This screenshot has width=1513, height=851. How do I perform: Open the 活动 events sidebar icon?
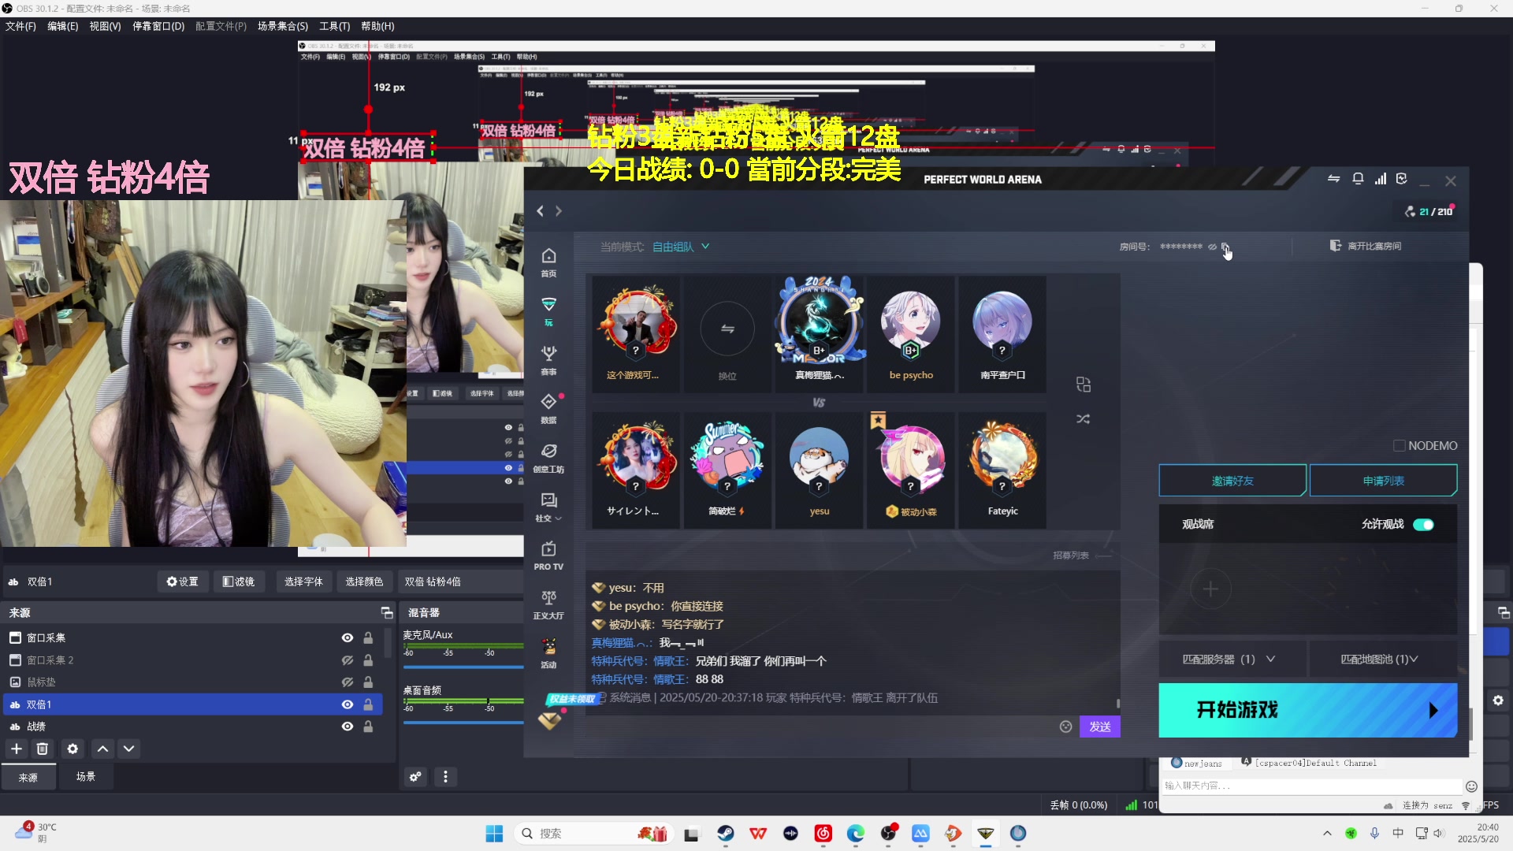pos(548,653)
